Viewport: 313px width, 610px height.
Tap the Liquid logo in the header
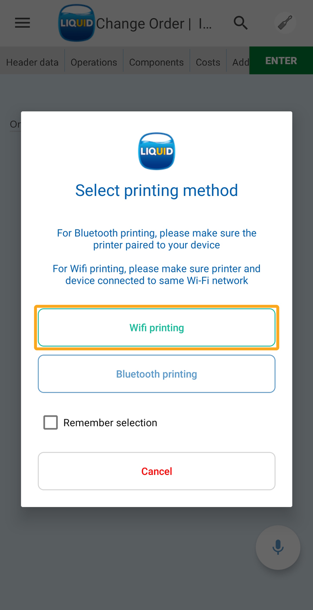(77, 23)
